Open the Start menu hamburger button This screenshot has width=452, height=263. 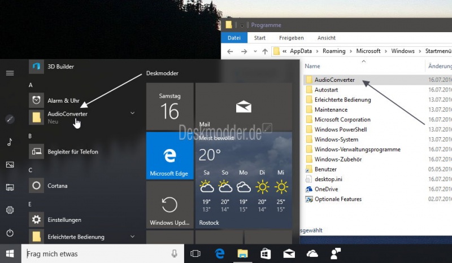(x=10, y=73)
